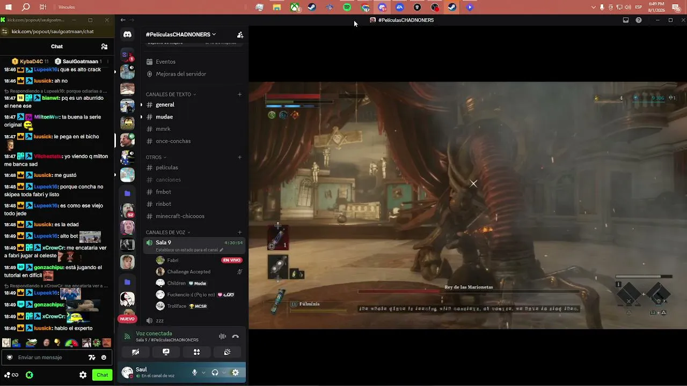Click the green Kick logo badge
The image size is (687, 386).
(x=29, y=375)
